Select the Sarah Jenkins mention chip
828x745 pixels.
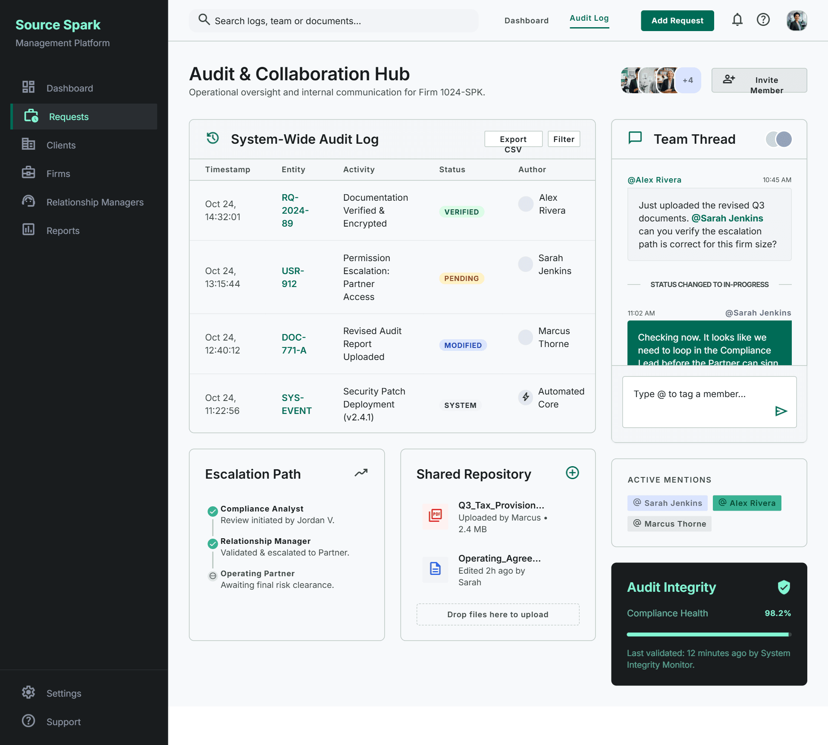pyautogui.click(x=667, y=503)
